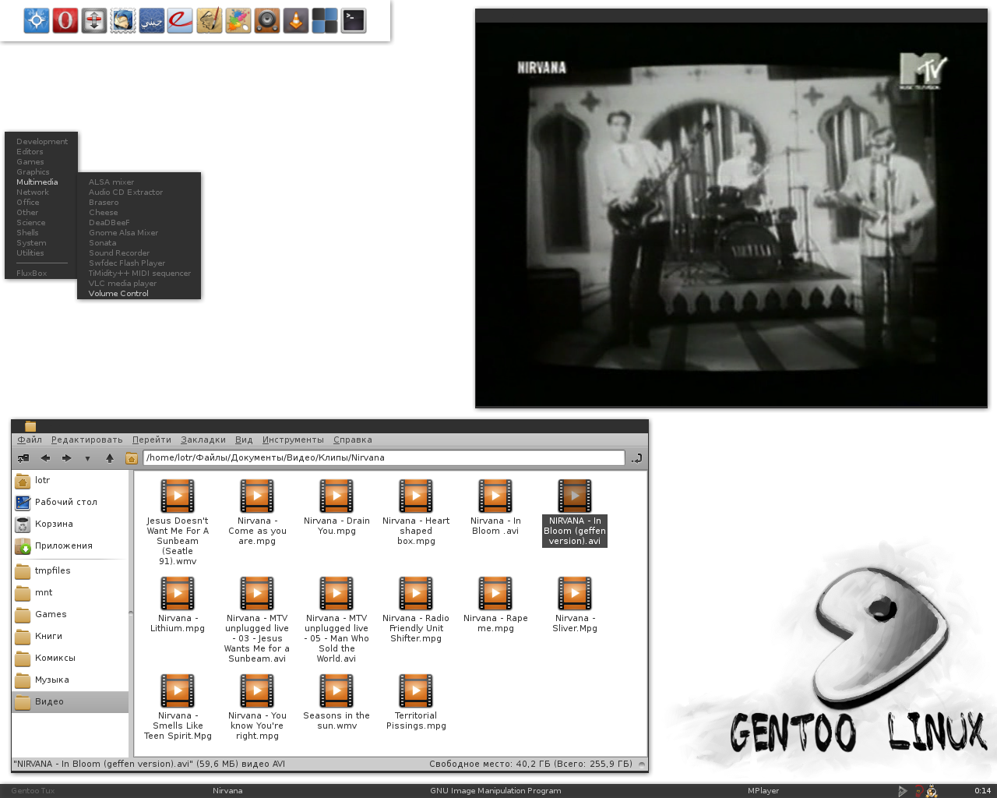Launch the Opera browser from the dock

point(65,20)
